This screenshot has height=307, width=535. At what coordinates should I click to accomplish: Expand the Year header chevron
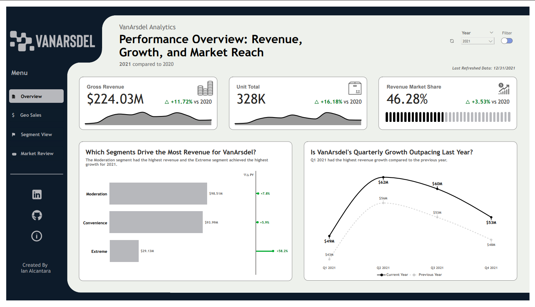coord(491,33)
